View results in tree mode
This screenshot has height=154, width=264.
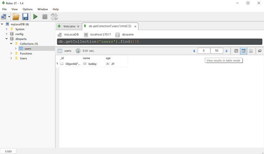(x=236, y=51)
